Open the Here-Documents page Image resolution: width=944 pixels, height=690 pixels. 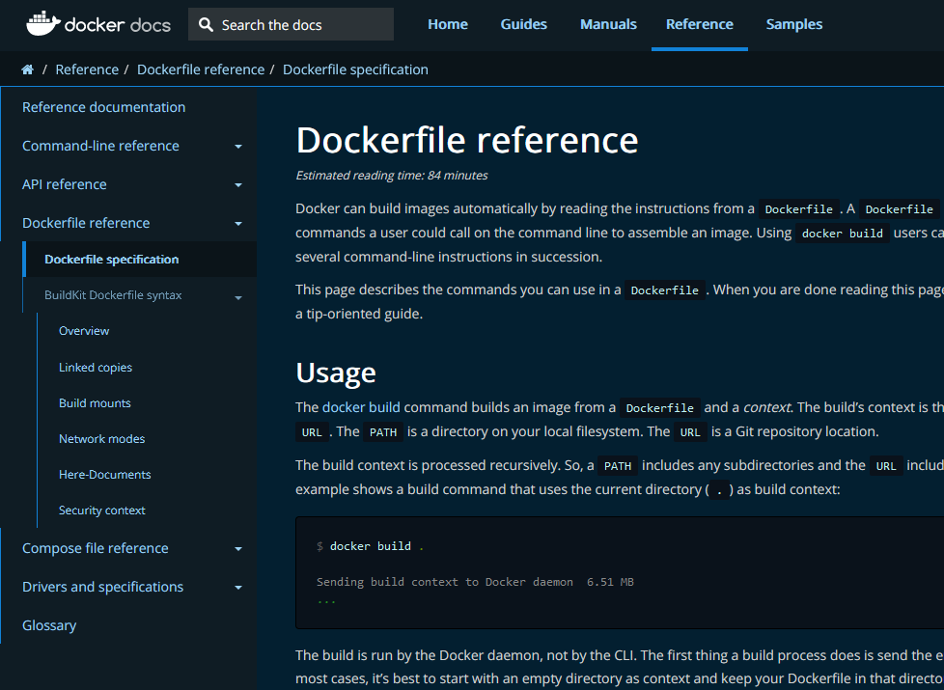pyautogui.click(x=105, y=475)
